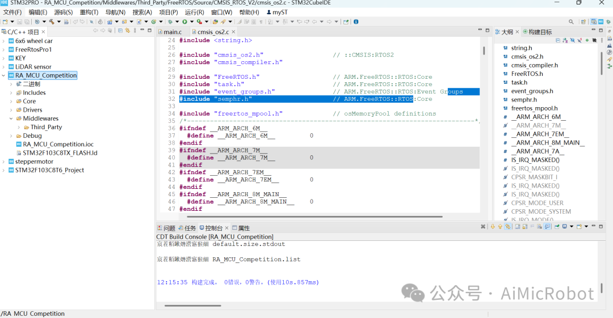The image size is (613, 318).
Task: Open the 运行(R) menu
Action: pyautogui.click(x=194, y=12)
